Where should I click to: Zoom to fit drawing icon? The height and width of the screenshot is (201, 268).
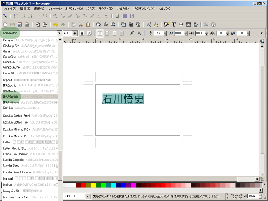pos(106,25)
